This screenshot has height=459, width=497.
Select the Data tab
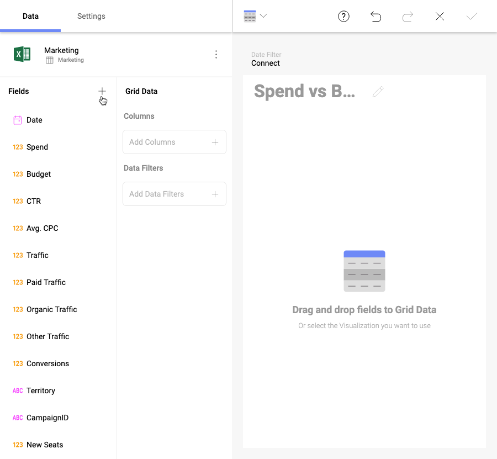30,16
